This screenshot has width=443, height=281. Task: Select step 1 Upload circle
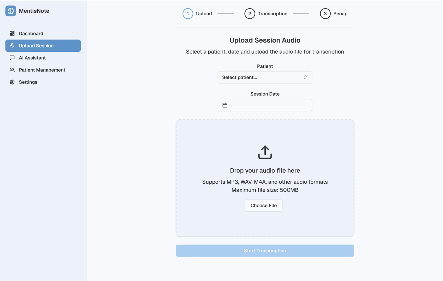coord(188,14)
